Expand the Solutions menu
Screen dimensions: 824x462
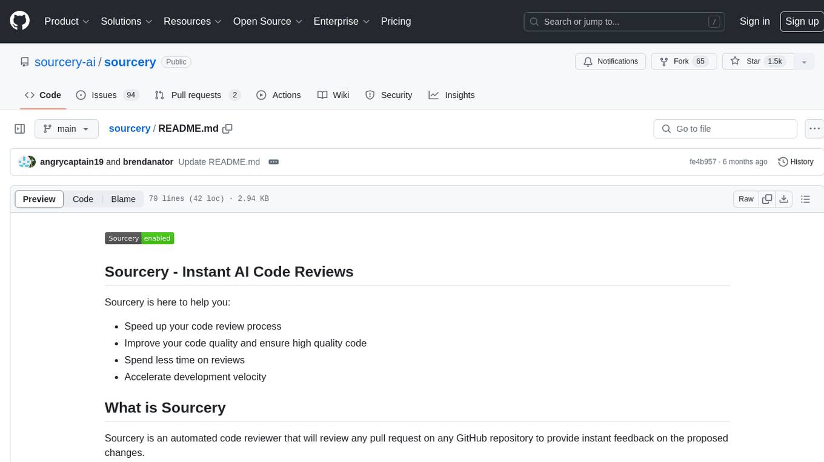click(x=127, y=21)
